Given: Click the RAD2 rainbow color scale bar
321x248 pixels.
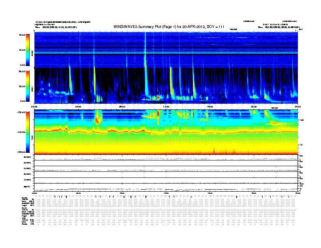Looking at the screenshot, I should pos(28,50).
